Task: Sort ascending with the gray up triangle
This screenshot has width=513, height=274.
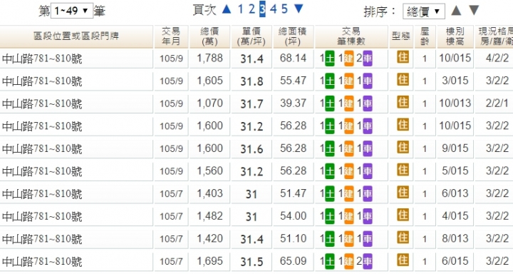Action: (456, 11)
